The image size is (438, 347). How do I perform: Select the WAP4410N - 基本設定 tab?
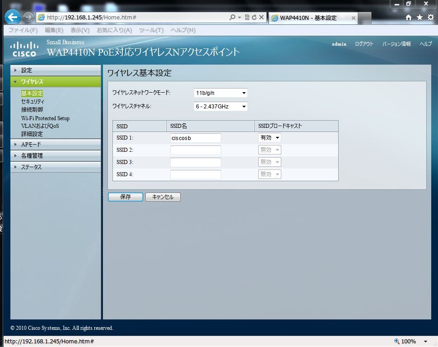point(313,18)
